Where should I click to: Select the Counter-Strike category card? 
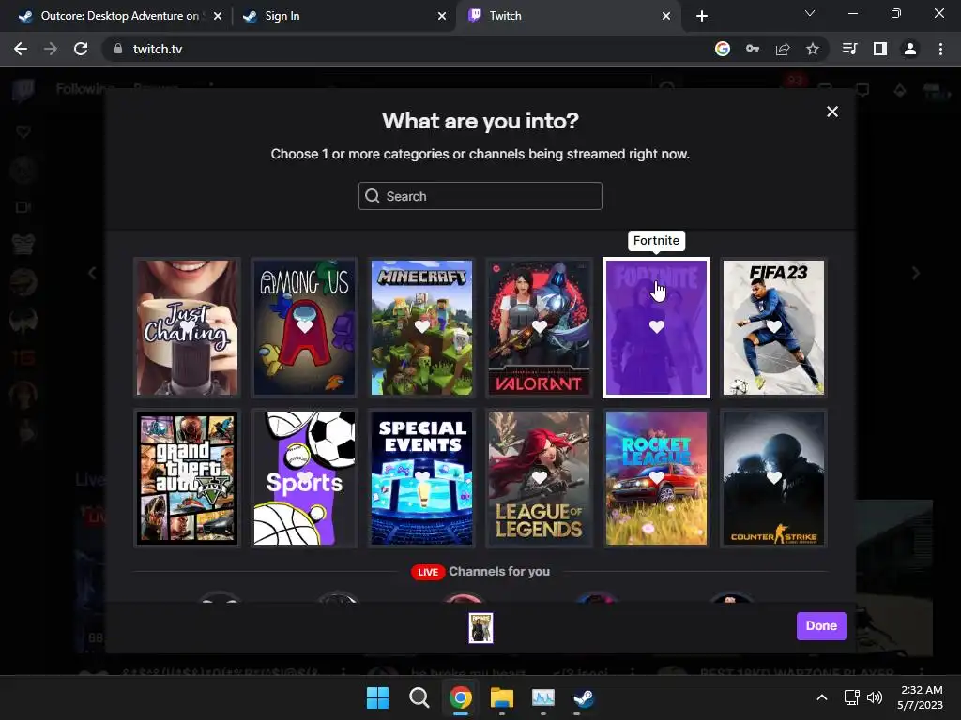tap(773, 477)
